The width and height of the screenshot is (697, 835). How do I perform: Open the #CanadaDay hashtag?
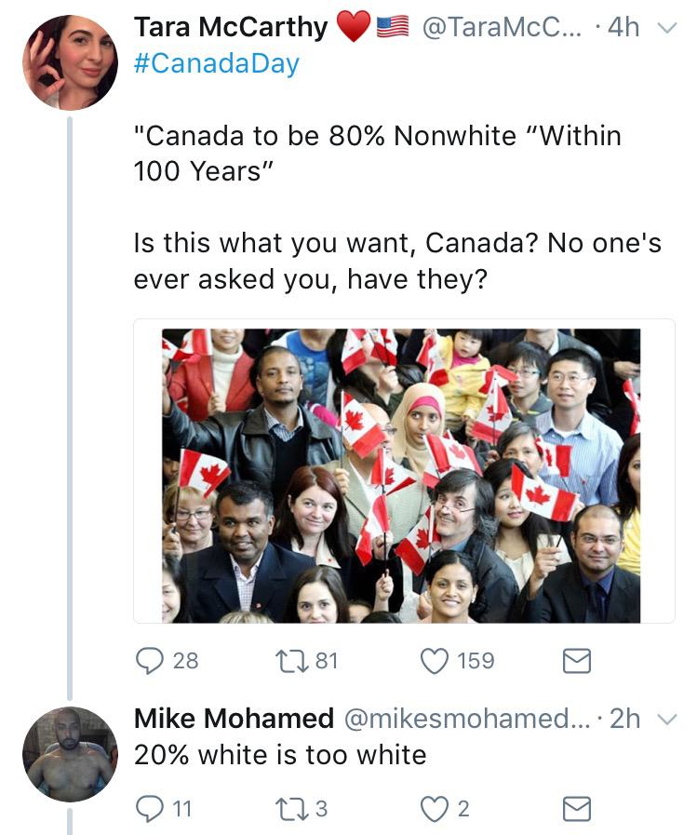pyautogui.click(x=216, y=64)
